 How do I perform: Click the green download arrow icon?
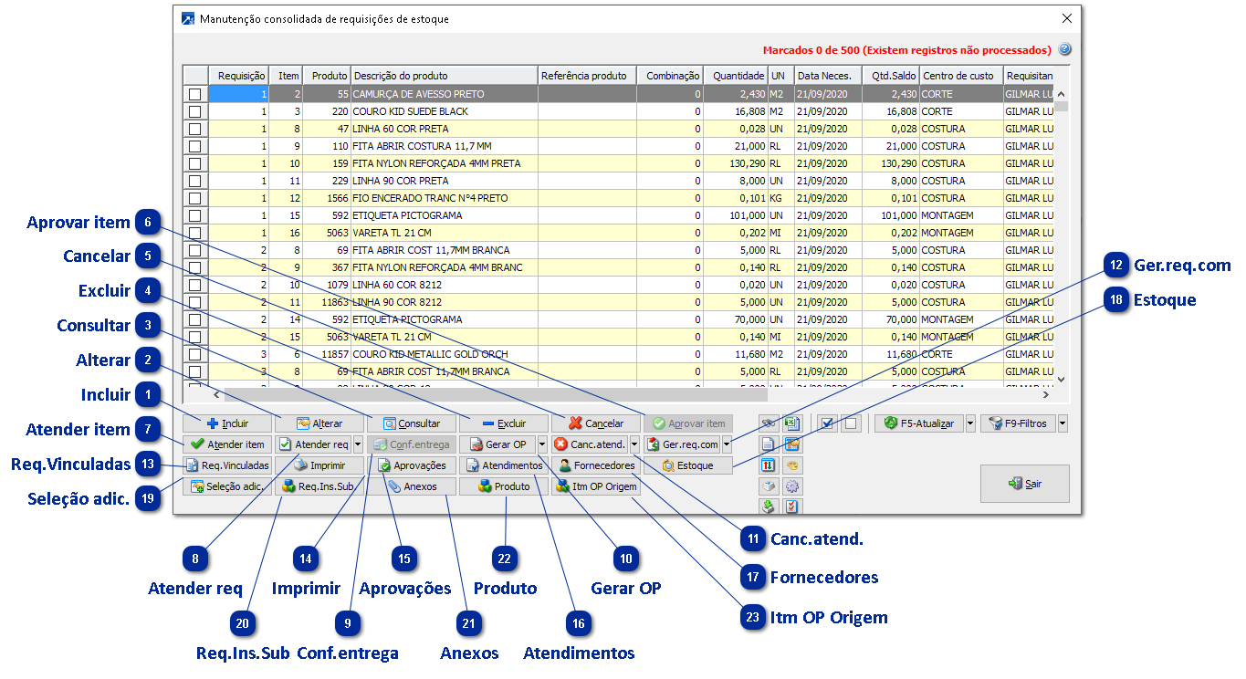point(770,507)
